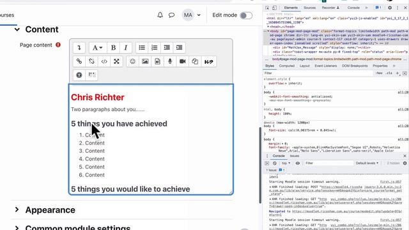409x230 pixels.
Task: Open the console context top dropdown
Action: (286, 164)
